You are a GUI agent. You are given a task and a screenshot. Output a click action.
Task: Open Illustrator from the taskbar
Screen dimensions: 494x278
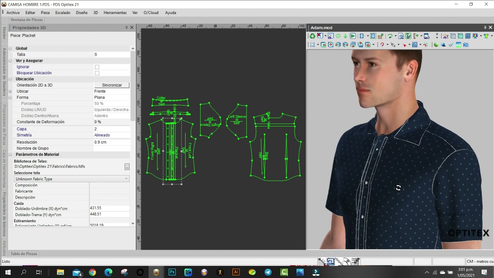(x=236, y=272)
